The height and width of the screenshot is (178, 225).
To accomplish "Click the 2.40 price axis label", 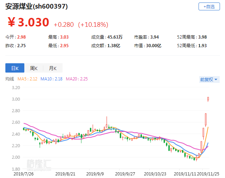I will coord(16,134).
